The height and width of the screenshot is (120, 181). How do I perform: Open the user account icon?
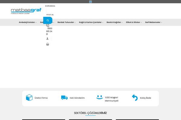(47, 39)
